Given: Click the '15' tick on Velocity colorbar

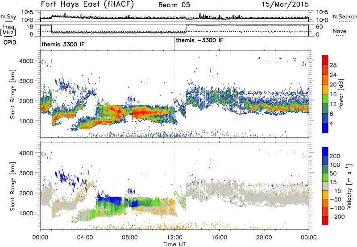Looking at the screenshot, I should (333, 182).
